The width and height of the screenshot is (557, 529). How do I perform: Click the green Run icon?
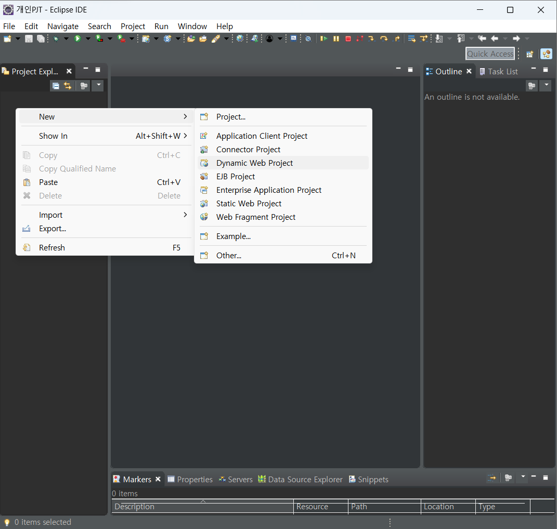click(77, 38)
